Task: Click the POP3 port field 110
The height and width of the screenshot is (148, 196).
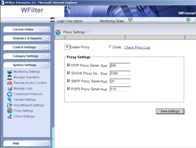Action: [x=120, y=89]
